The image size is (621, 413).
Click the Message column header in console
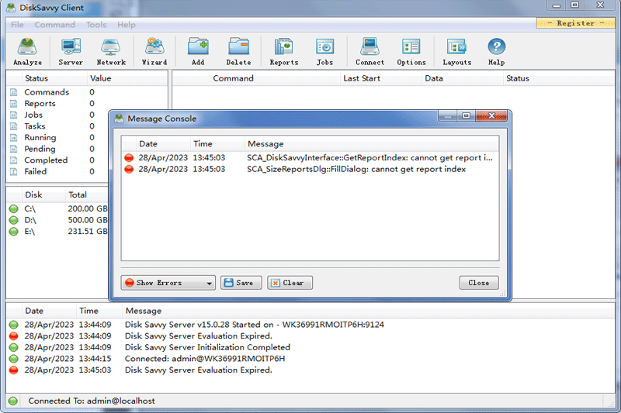pyautogui.click(x=372, y=144)
